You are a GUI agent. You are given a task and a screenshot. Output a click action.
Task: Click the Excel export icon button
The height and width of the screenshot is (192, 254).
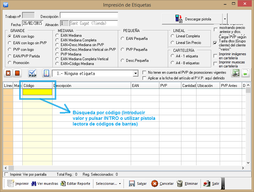click(x=235, y=73)
